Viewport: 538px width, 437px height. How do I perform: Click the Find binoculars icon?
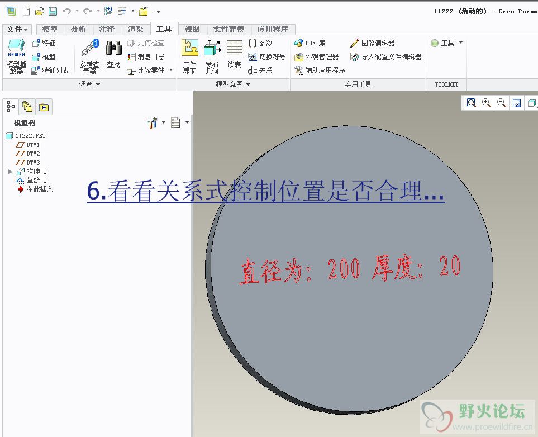(x=113, y=54)
